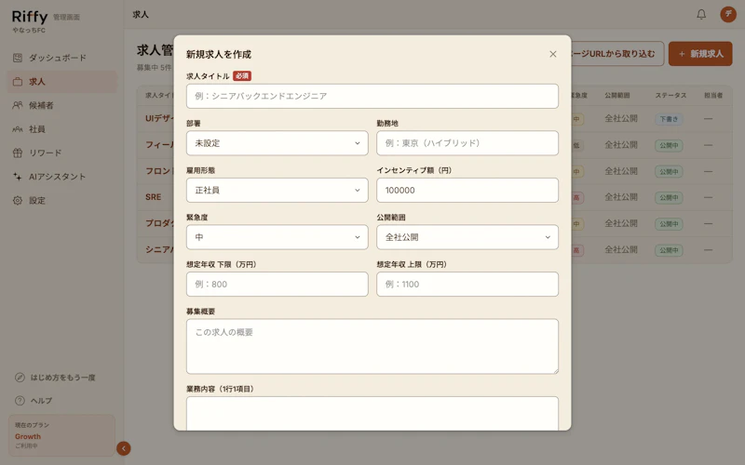745x465 pixels.
Task: Open the 公開範囲 dropdown showing 全社公開
Action: coord(467,237)
